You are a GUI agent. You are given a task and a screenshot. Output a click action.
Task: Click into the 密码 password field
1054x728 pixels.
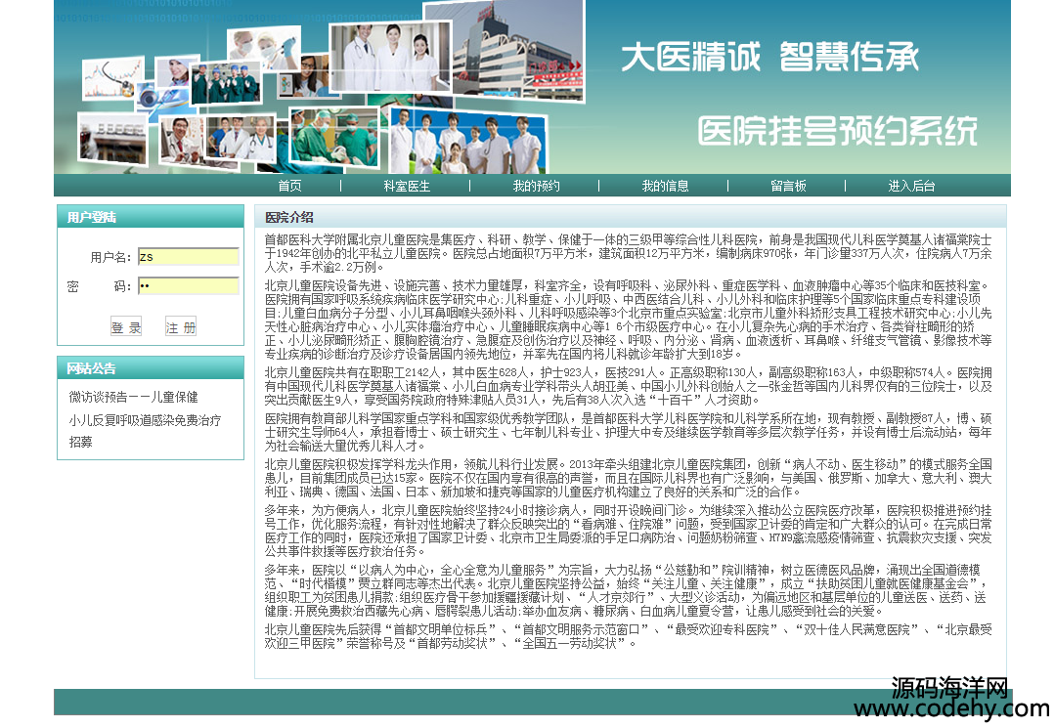tap(188, 286)
